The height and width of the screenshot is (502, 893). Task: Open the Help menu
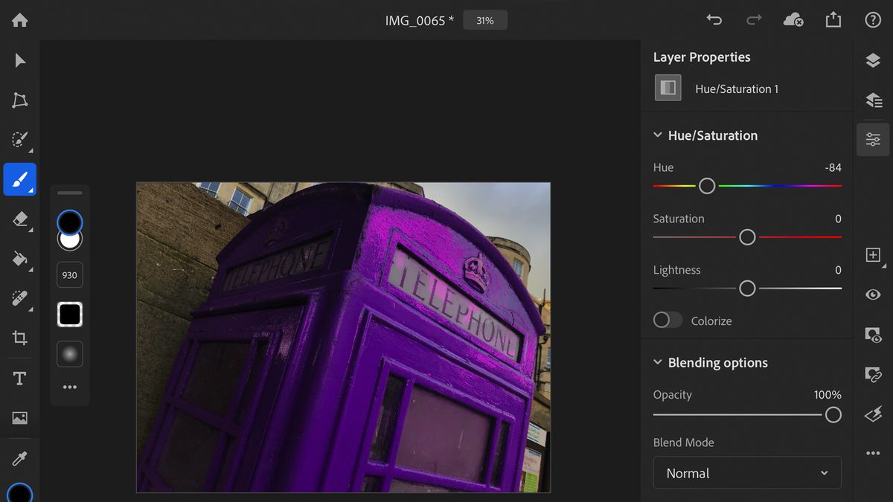point(872,19)
